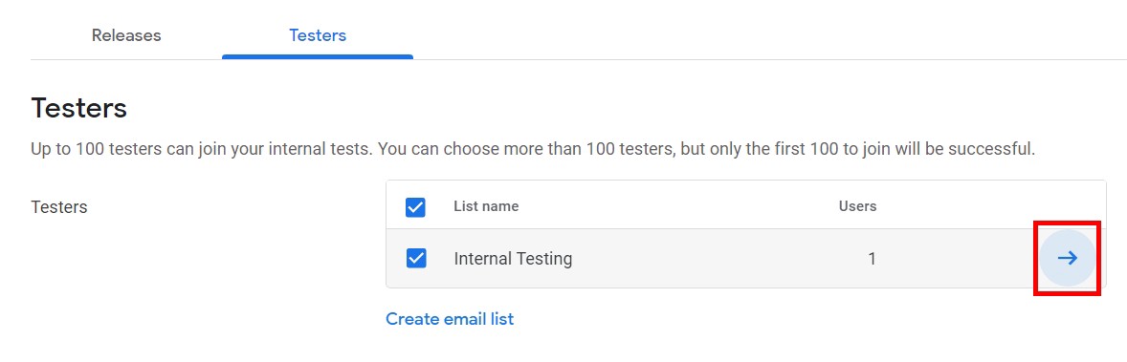The width and height of the screenshot is (1127, 362).
Task: Click the blue indicator bar under Testers tab
Action: coord(318,56)
